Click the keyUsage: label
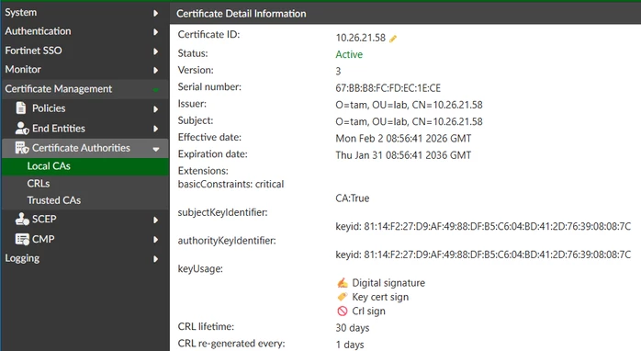Screen dimensions: 641x351 click(200, 269)
